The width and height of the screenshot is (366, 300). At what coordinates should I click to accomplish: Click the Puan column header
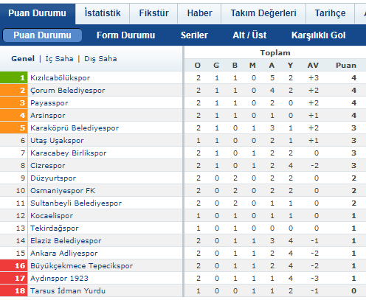[x=346, y=66]
